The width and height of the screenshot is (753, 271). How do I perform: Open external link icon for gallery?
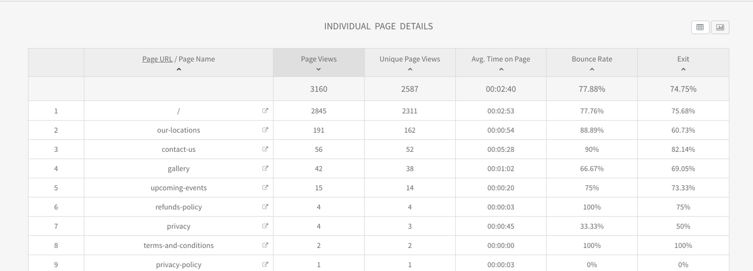coord(265,168)
